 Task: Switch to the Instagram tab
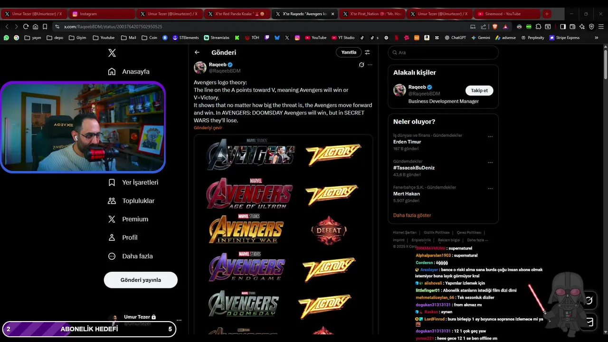pyautogui.click(x=101, y=14)
